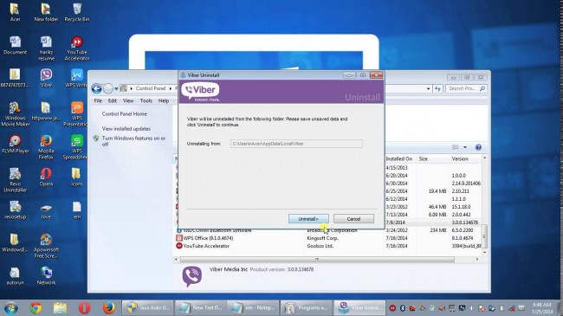This screenshot has width=563, height=316.
Task: Launch Apowersoft Free Screen Recorder shortcut
Action: click(46, 246)
